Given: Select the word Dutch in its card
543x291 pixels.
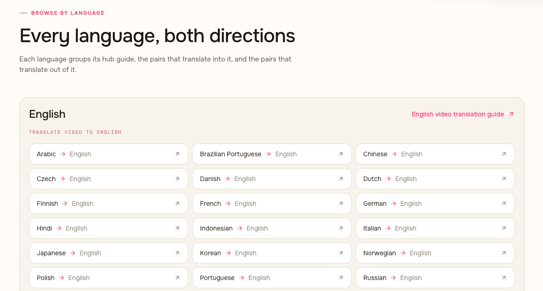Looking at the screenshot, I should 372,179.
